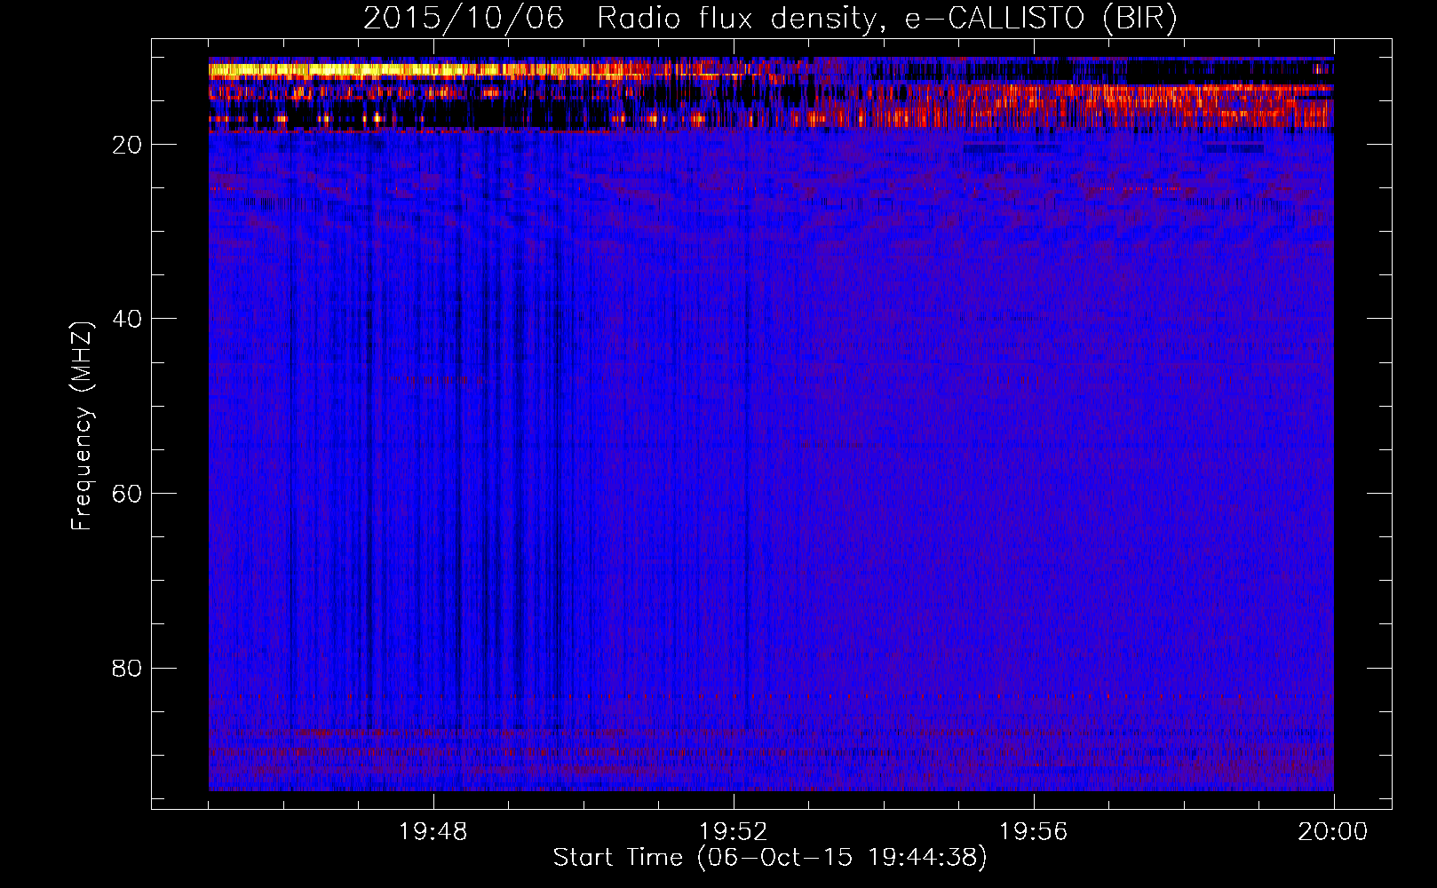Click the 19:48 time axis label
Image resolution: width=1437 pixels, height=888 pixels.
pyautogui.click(x=433, y=832)
